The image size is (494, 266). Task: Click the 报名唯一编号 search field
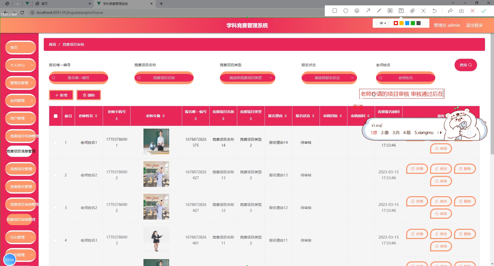(79, 78)
